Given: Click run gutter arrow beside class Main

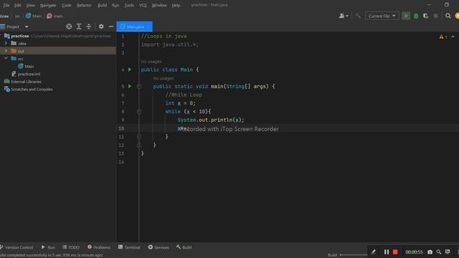Looking at the screenshot, I should pos(130,70).
